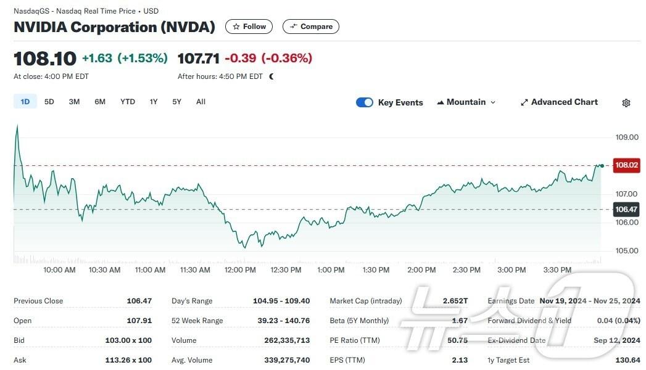Click the red 108.02 price marker
The width and height of the screenshot is (646, 370).
(x=626, y=165)
